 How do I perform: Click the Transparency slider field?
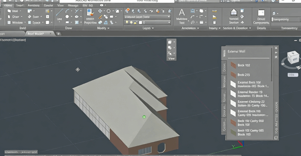[286, 19]
